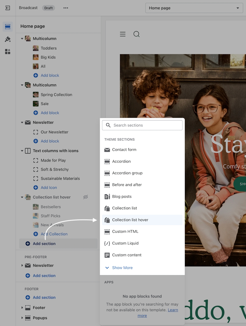Click the plus icon beside Add Icon
The height and width of the screenshot is (326, 246).
tap(36, 187)
